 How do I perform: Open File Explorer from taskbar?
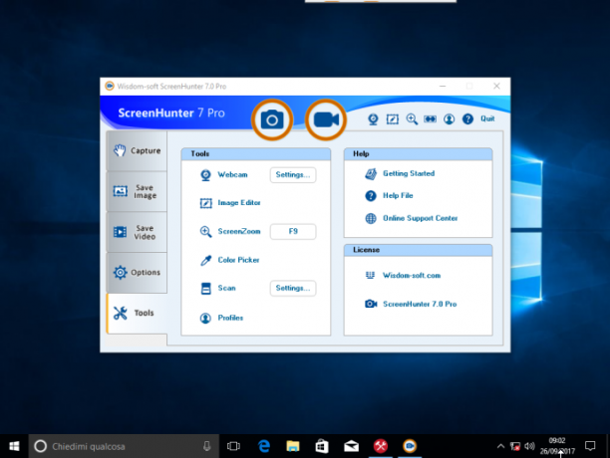coord(293,446)
